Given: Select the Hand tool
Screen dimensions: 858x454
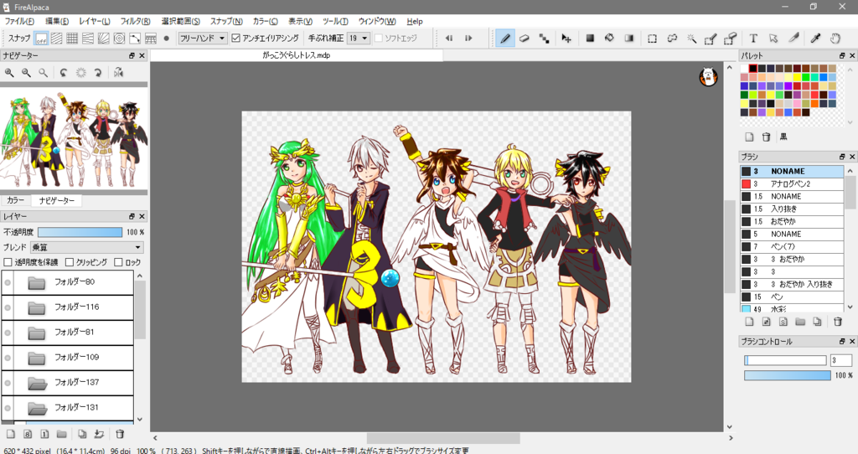Looking at the screenshot, I should (x=835, y=39).
